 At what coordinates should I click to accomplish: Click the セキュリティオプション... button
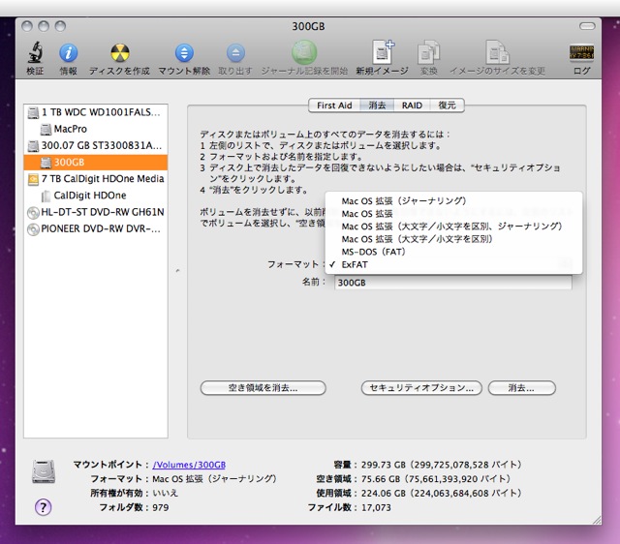pyautogui.click(x=420, y=388)
